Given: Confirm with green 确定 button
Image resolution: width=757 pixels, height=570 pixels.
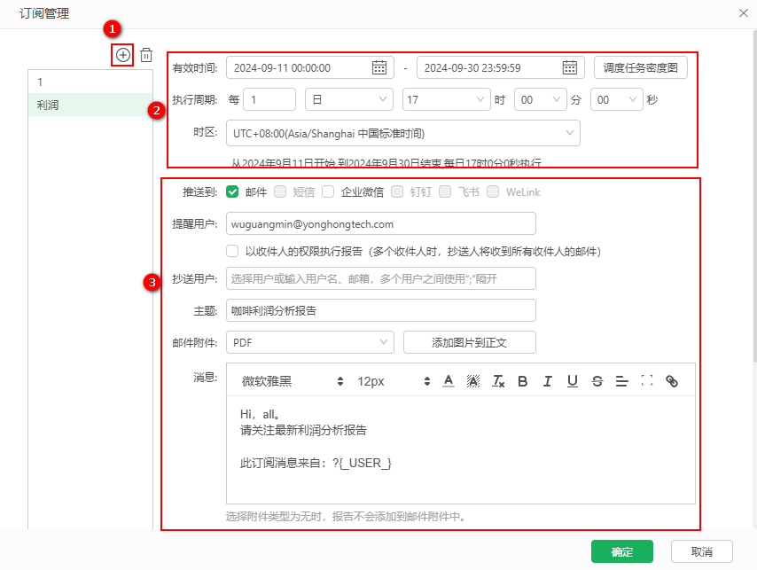Looking at the screenshot, I should click(622, 551).
